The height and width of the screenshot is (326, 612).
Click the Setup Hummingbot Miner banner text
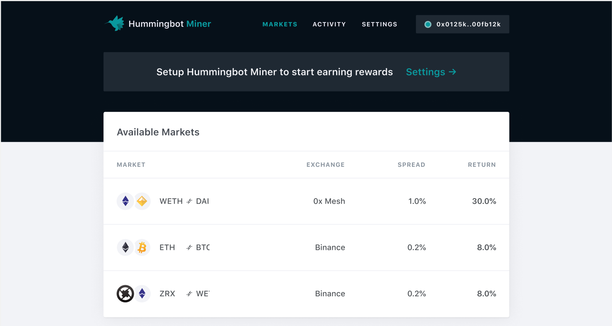point(274,72)
